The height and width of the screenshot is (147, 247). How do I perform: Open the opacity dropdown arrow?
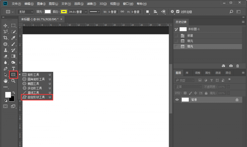[228, 87]
